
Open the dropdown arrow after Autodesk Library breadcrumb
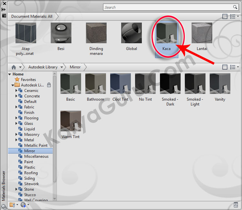click(61, 67)
